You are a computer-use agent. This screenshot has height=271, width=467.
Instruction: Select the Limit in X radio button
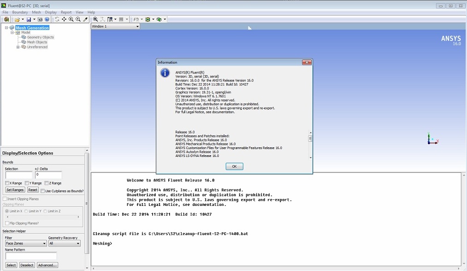tap(7, 211)
